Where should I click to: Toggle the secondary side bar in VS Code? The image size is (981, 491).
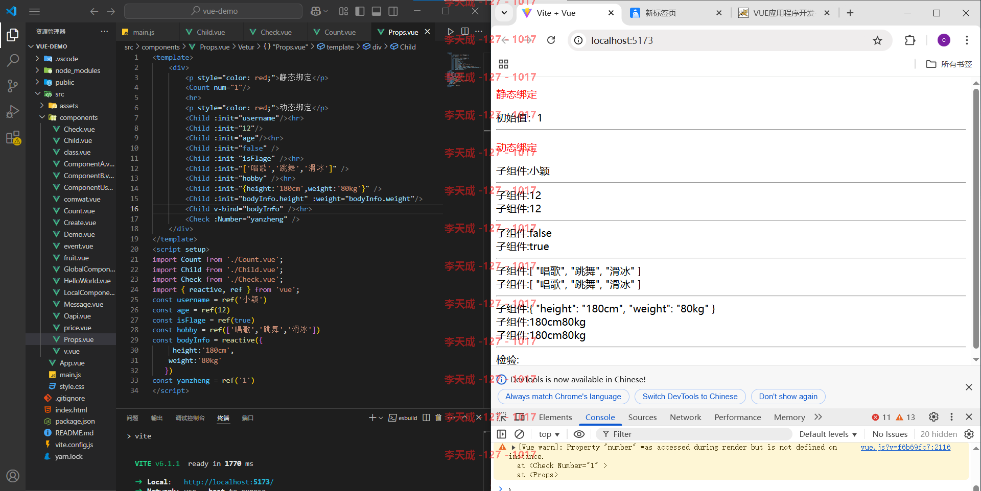[x=393, y=11]
